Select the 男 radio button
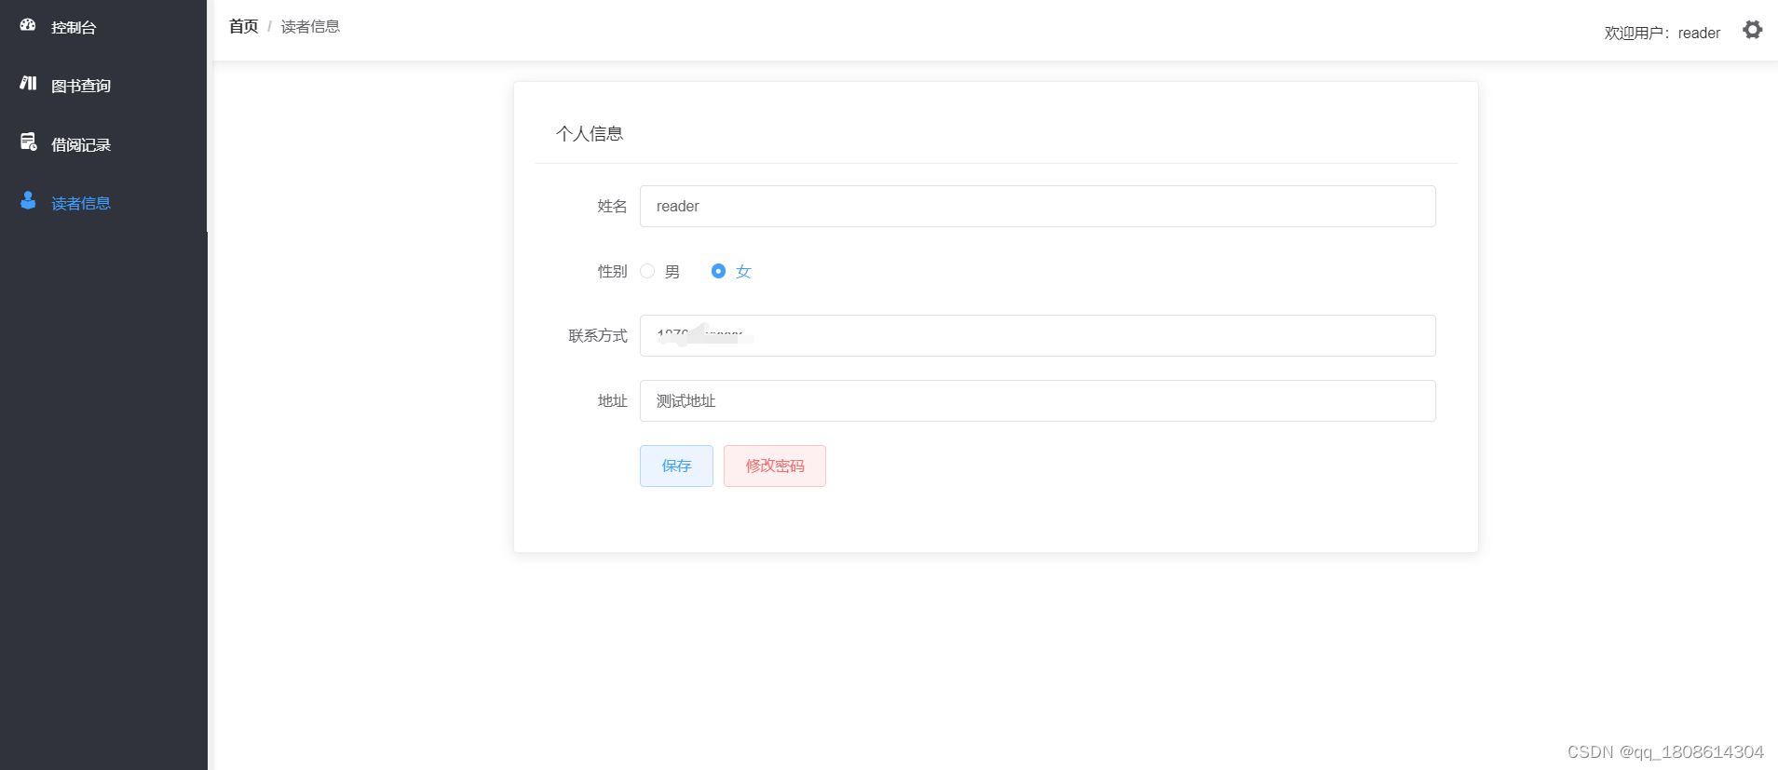The height and width of the screenshot is (770, 1778). (647, 271)
